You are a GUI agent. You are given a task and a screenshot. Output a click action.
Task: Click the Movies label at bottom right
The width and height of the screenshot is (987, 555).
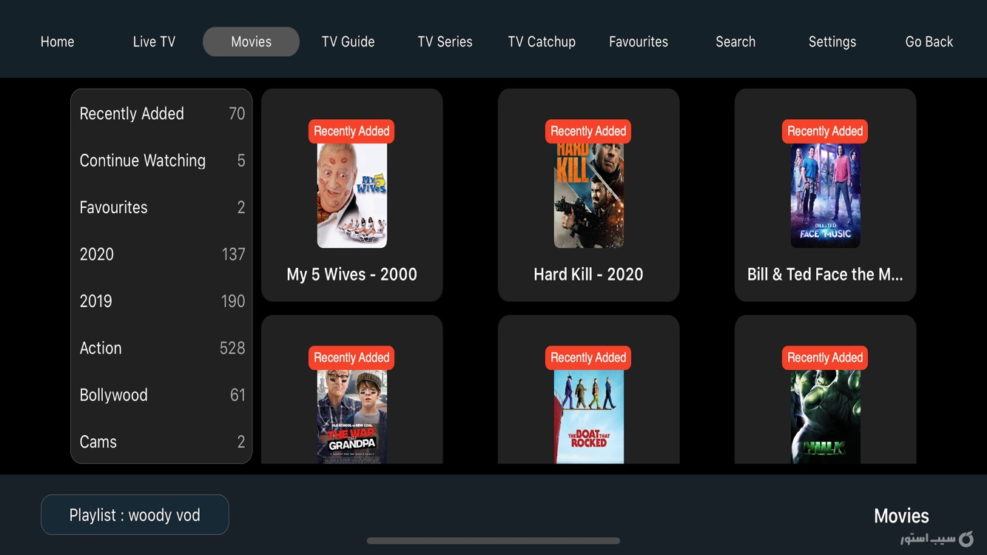click(x=901, y=516)
